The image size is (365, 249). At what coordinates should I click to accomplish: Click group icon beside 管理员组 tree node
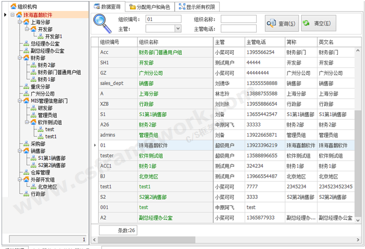tap(33, 115)
